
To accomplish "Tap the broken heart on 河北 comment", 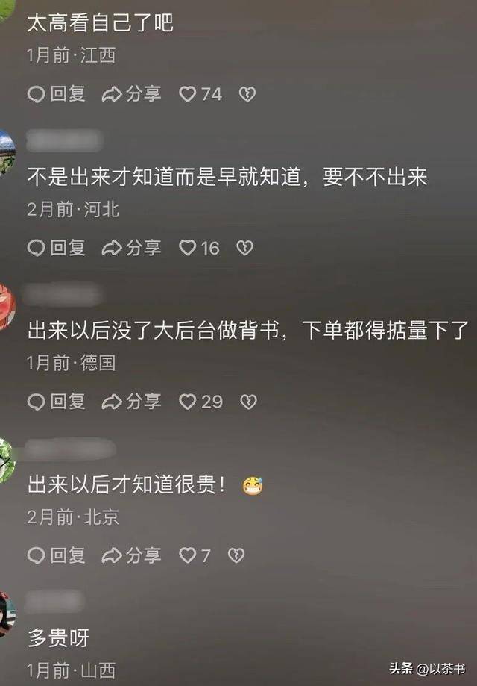I will pyautogui.click(x=244, y=248).
